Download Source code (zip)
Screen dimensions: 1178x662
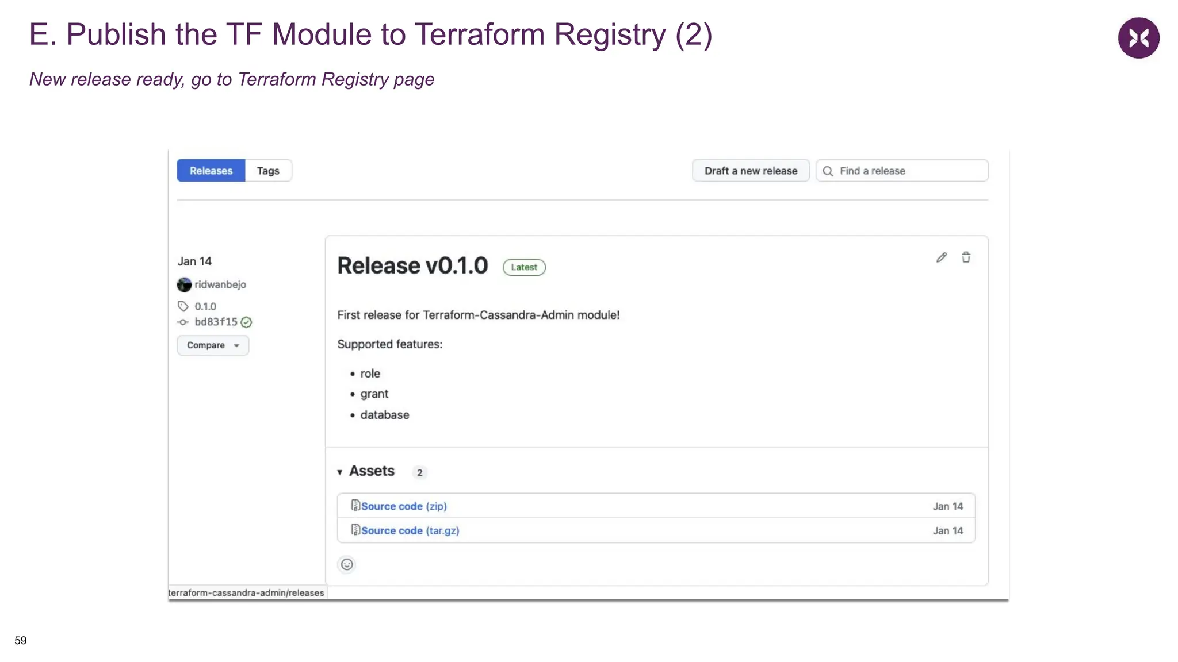click(x=404, y=506)
